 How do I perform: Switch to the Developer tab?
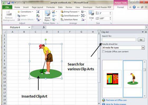(x=88, y=7)
